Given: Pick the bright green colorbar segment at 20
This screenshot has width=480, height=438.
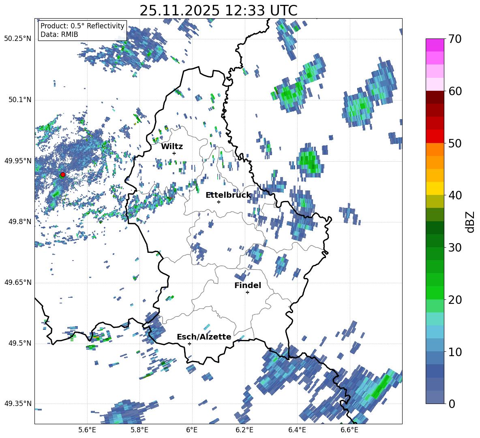Looking at the screenshot, I should [x=435, y=293].
